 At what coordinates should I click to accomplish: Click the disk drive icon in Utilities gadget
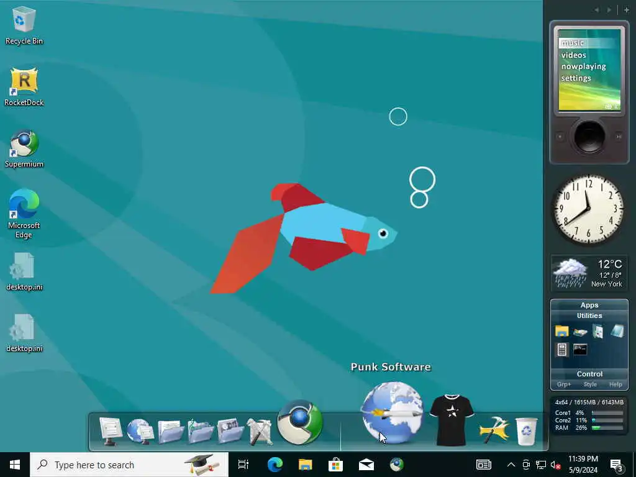[580, 332]
